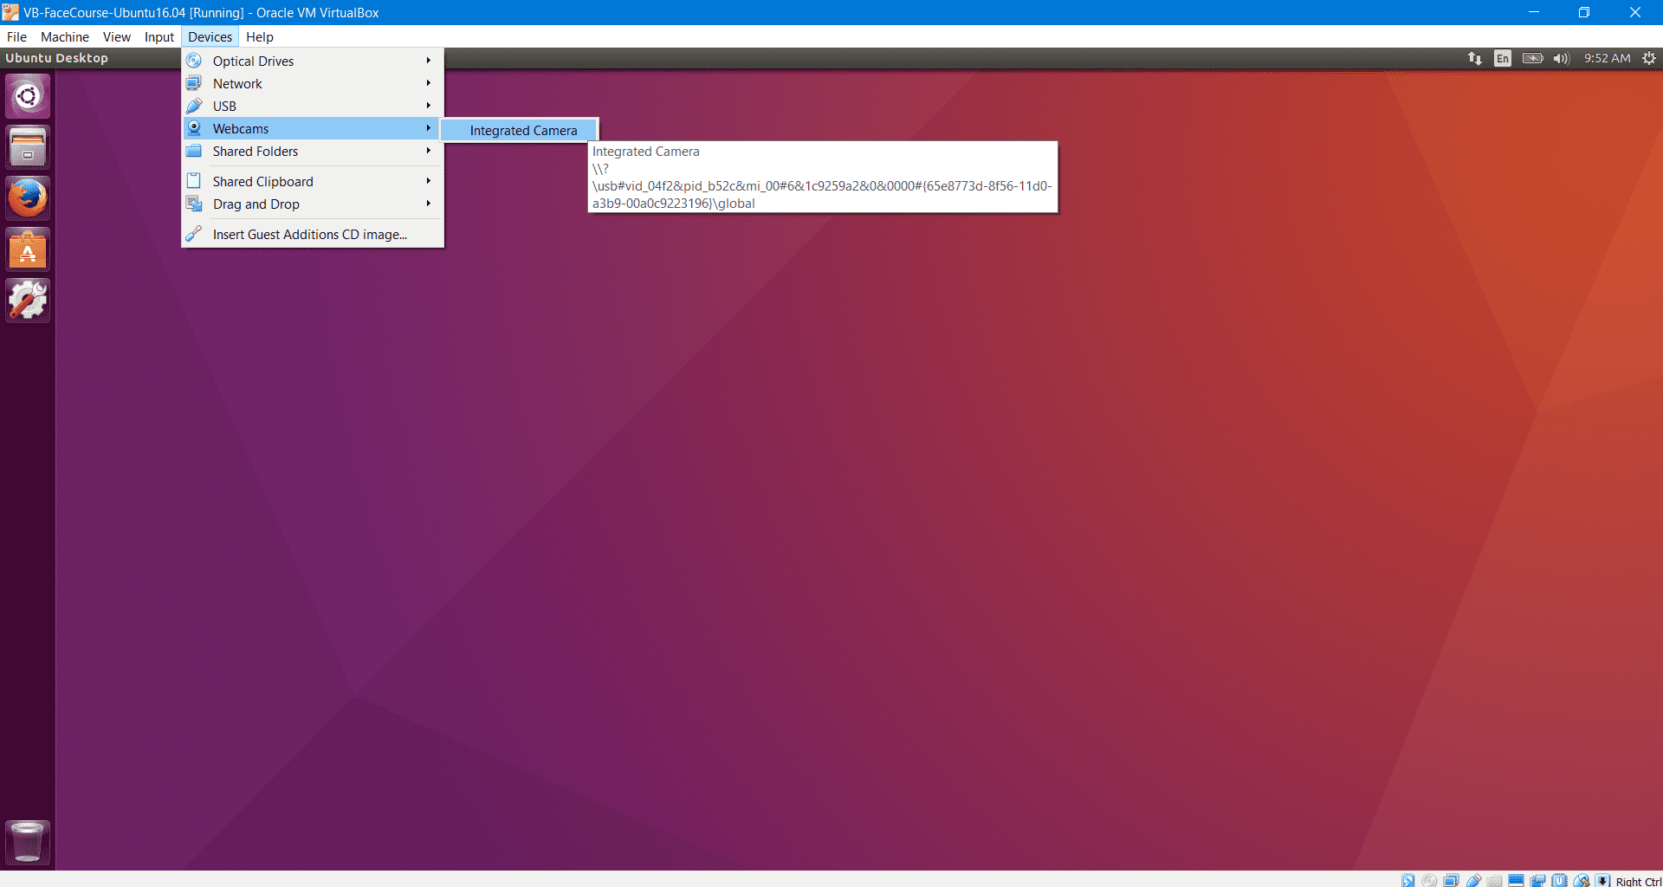Open the Machine menu
Viewport: 1663px width, 887px height.
point(65,36)
